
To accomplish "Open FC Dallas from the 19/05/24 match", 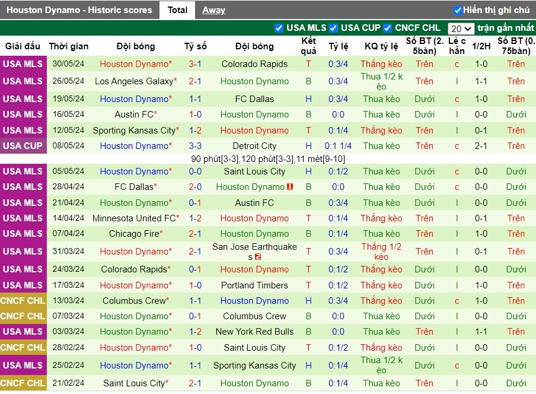I will (x=254, y=99).
